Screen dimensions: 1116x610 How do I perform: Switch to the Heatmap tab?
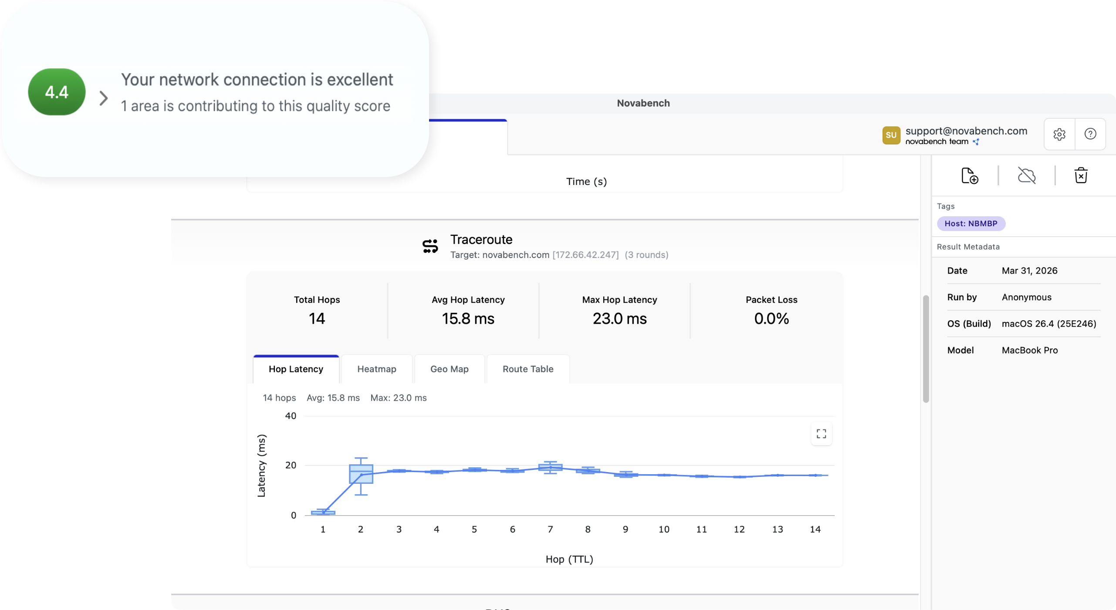376,369
